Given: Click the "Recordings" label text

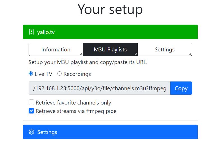Looking at the screenshot, I should (x=77, y=74).
